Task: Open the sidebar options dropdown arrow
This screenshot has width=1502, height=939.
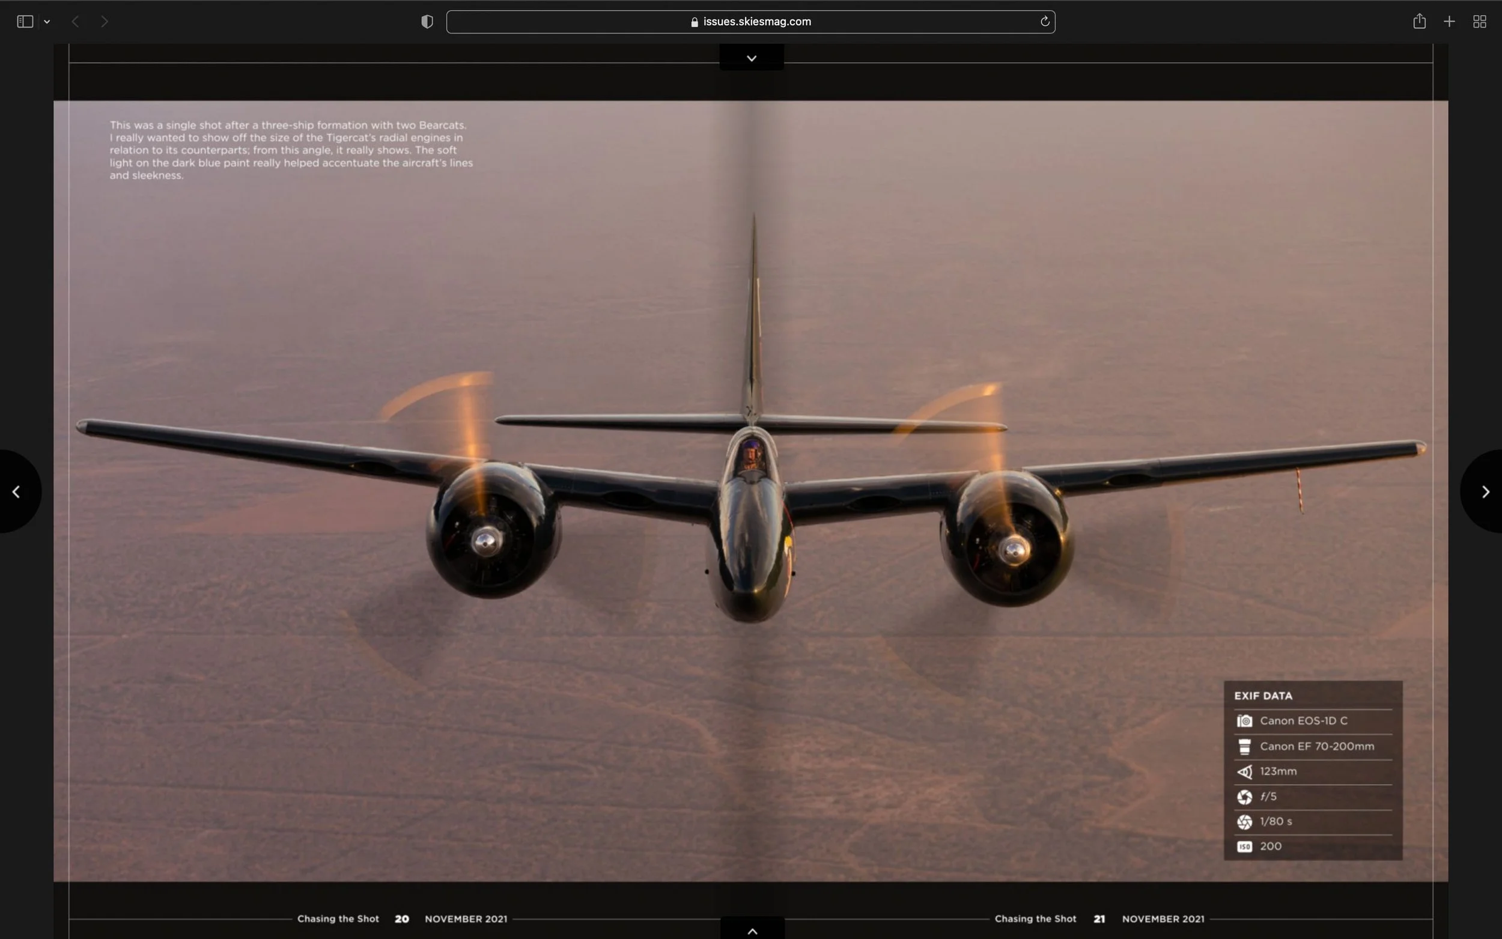Action: tap(47, 22)
